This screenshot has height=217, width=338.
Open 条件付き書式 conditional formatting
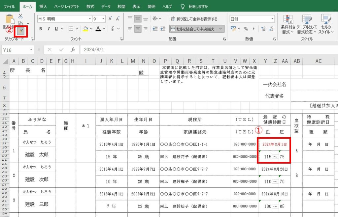point(288,24)
